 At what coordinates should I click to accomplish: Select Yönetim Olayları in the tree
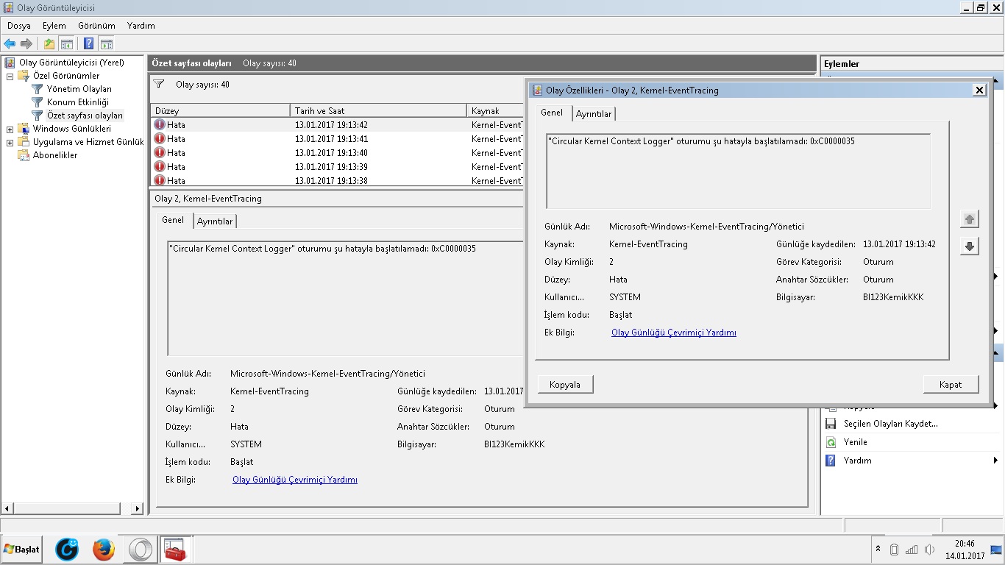pos(79,89)
